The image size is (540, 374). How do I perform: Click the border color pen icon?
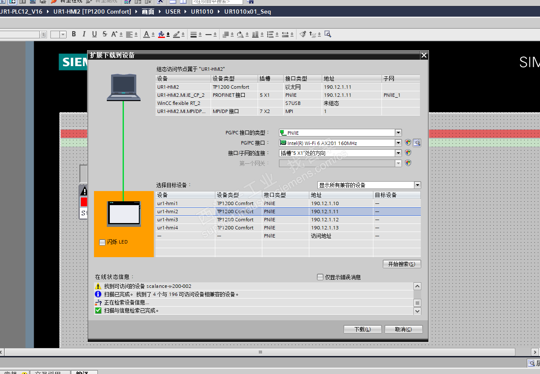[x=177, y=34]
